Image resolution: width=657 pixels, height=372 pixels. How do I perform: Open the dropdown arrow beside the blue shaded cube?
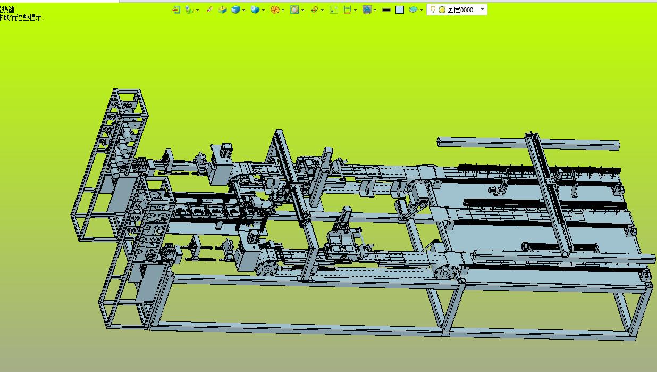point(244,10)
